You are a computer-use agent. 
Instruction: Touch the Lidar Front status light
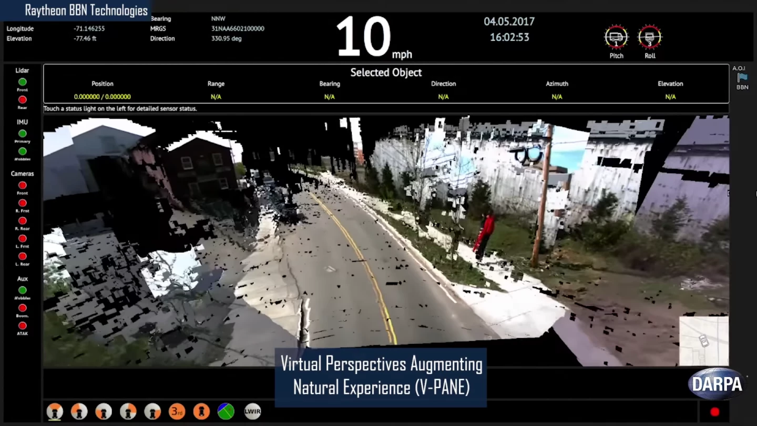(x=22, y=82)
